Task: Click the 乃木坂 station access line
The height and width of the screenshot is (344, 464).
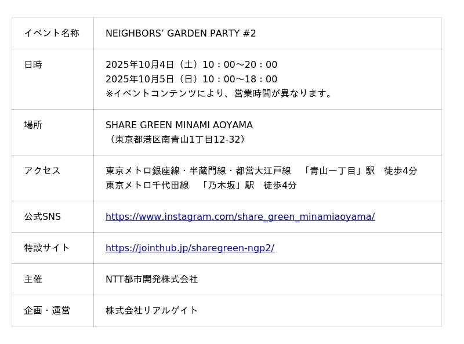Action: [x=201, y=186]
